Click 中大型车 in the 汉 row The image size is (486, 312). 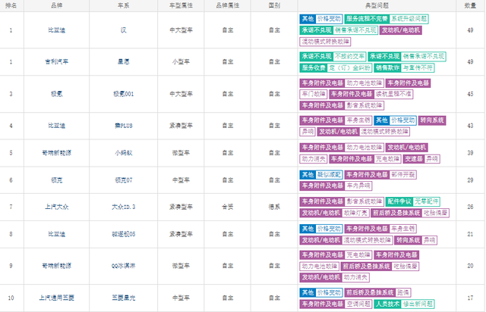[x=181, y=30]
